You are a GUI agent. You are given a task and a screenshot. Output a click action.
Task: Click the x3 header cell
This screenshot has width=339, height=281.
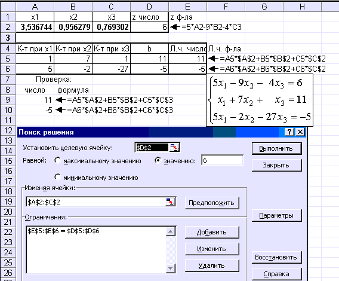point(112,17)
